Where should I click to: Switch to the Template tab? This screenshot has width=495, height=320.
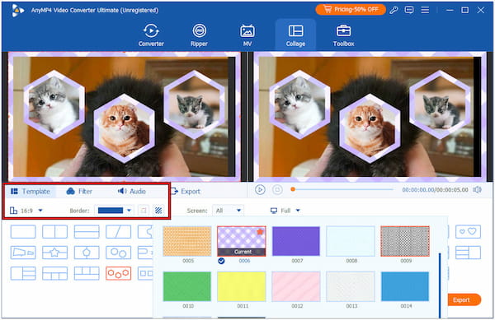pyautogui.click(x=31, y=192)
